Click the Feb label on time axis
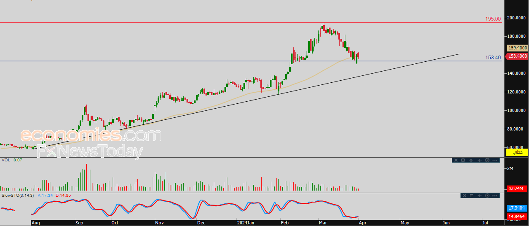Image resolution: width=529 pixels, height=226 pixels. point(285,223)
